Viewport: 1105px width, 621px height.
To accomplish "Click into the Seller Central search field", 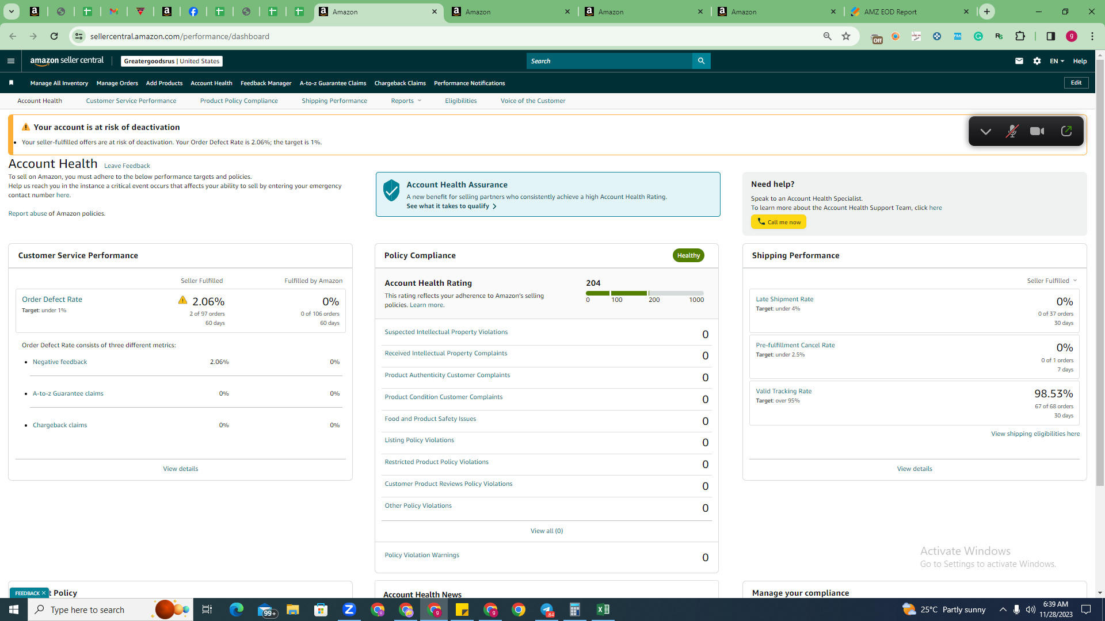I will 609,61.
